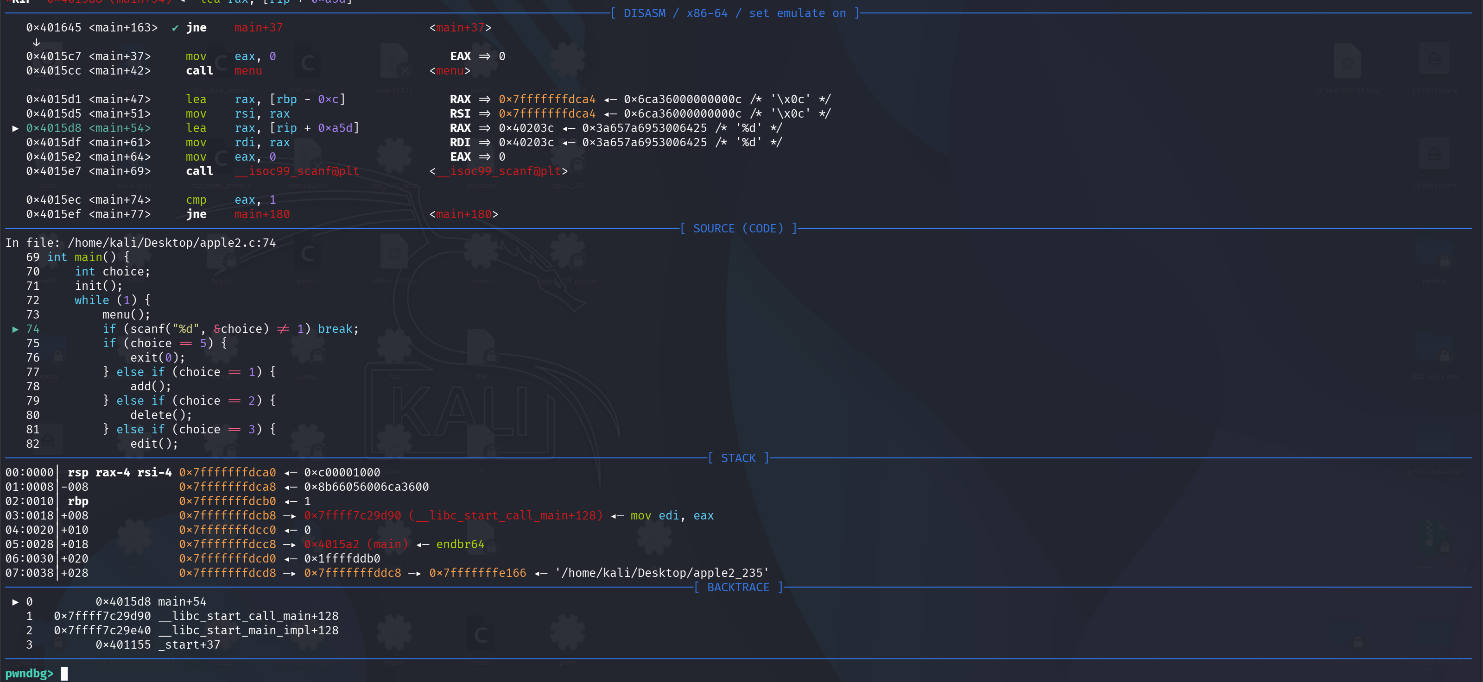Click source line 76 exit(0);

point(158,358)
